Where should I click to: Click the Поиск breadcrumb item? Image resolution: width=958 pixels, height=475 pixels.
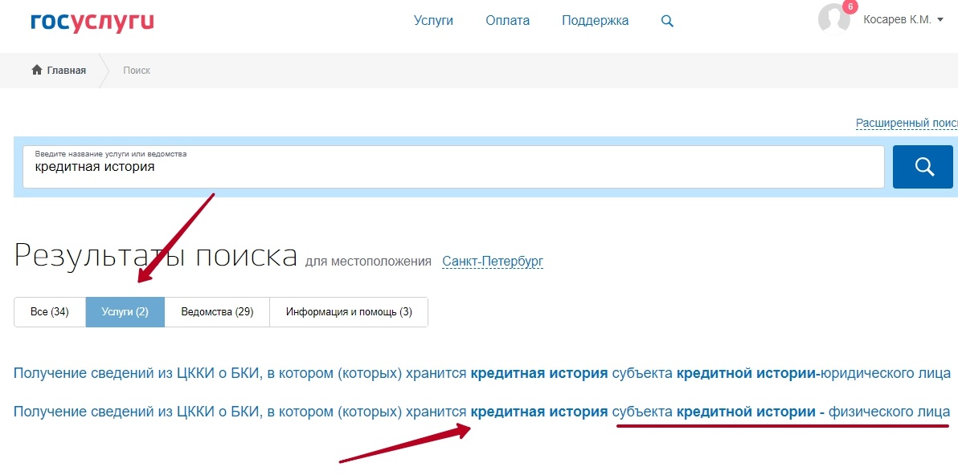pyautogui.click(x=137, y=70)
